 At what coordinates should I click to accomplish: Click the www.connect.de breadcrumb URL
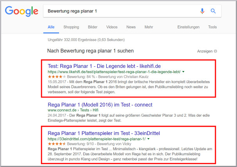73,110
